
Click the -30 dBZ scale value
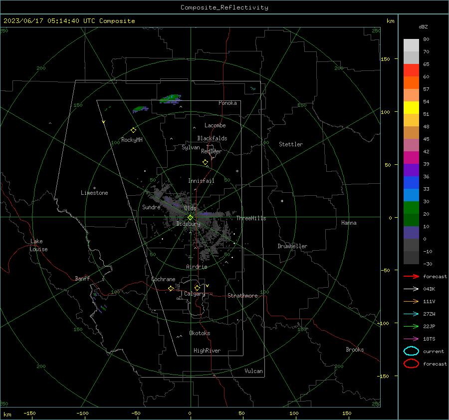428,264
